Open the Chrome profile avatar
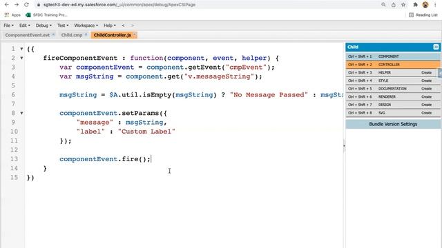This screenshot has width=442, height=248. point(425,5)
